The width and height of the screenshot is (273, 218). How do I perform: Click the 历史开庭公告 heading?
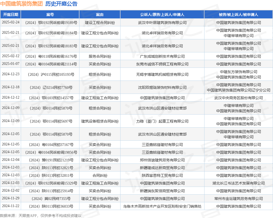61,4
